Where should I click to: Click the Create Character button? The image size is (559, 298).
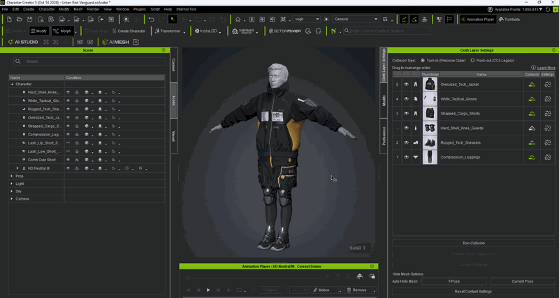click(129, 31)
